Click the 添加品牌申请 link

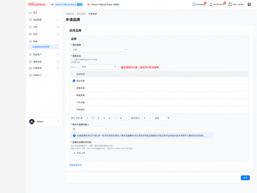coord(75,165)
